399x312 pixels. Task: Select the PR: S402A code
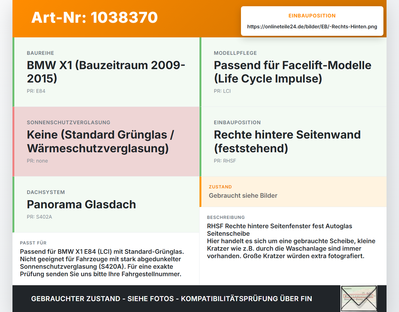point(39,217)
